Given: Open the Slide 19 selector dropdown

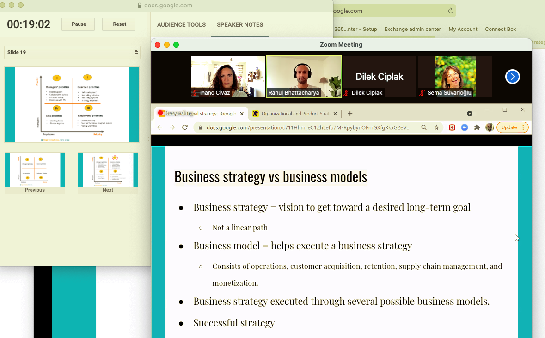Looking at the screenshot, I should click(72, 52).
